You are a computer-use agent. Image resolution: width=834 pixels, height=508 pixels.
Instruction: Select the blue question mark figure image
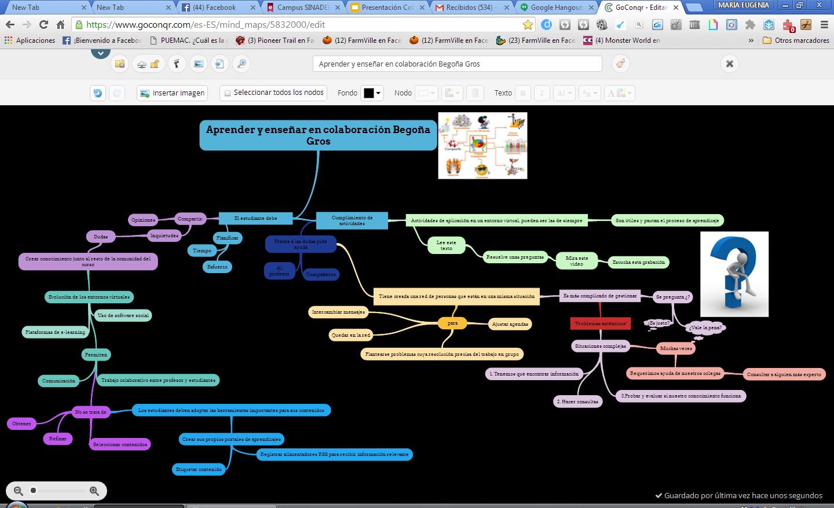pos(734,274)
